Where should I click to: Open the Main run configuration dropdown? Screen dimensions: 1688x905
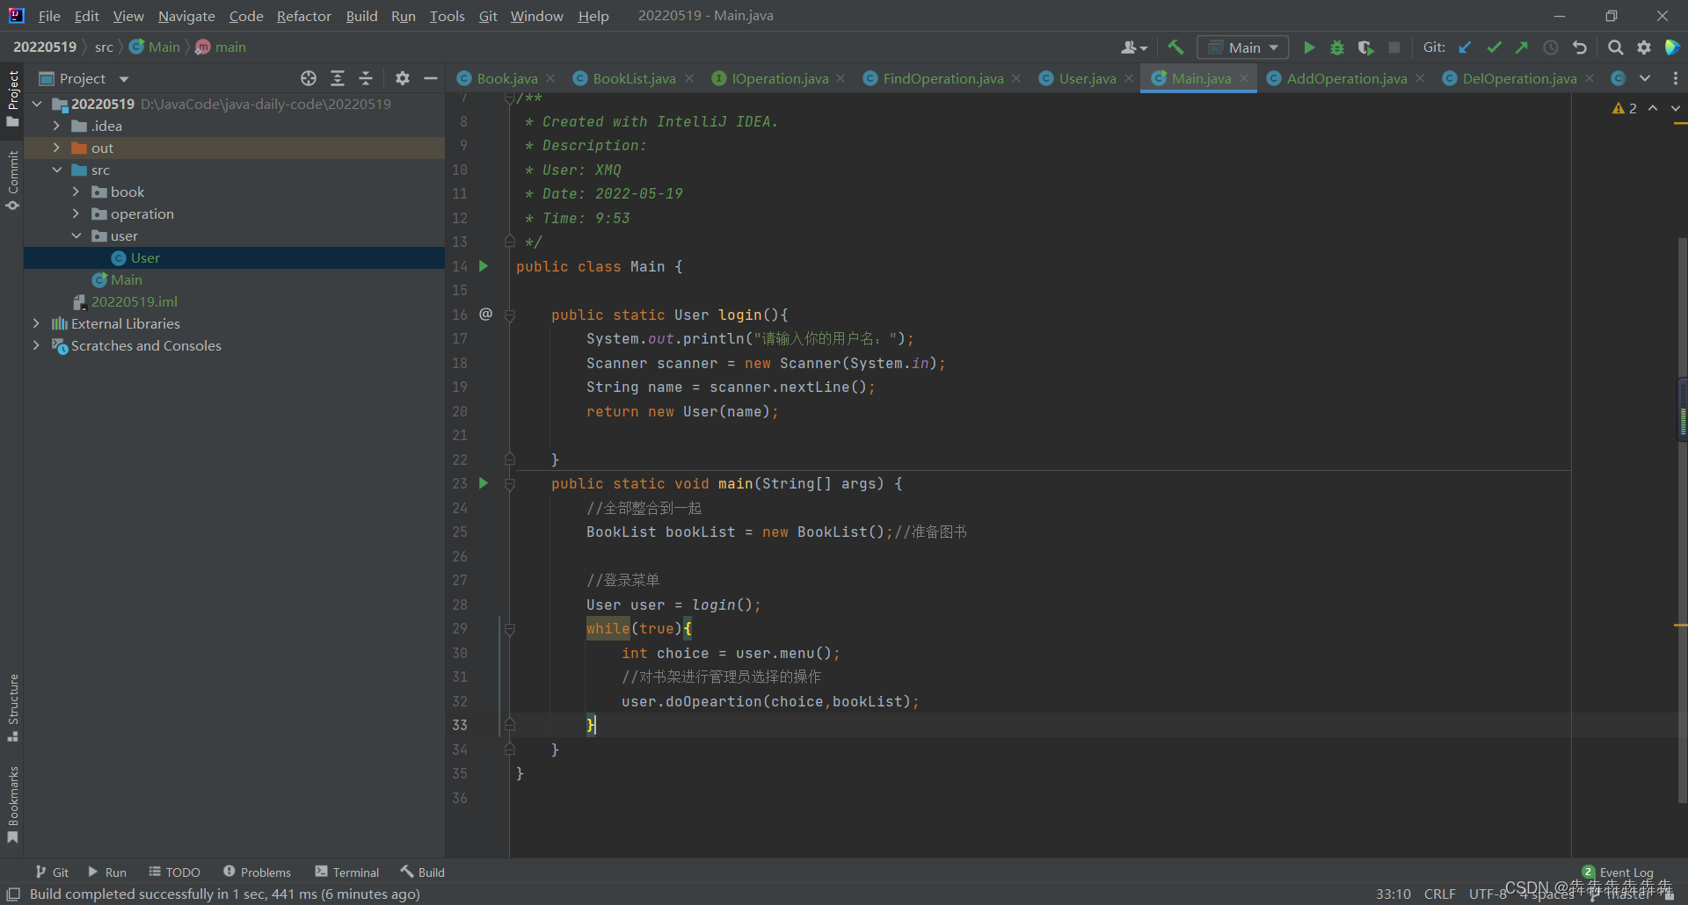[1243, 47]
